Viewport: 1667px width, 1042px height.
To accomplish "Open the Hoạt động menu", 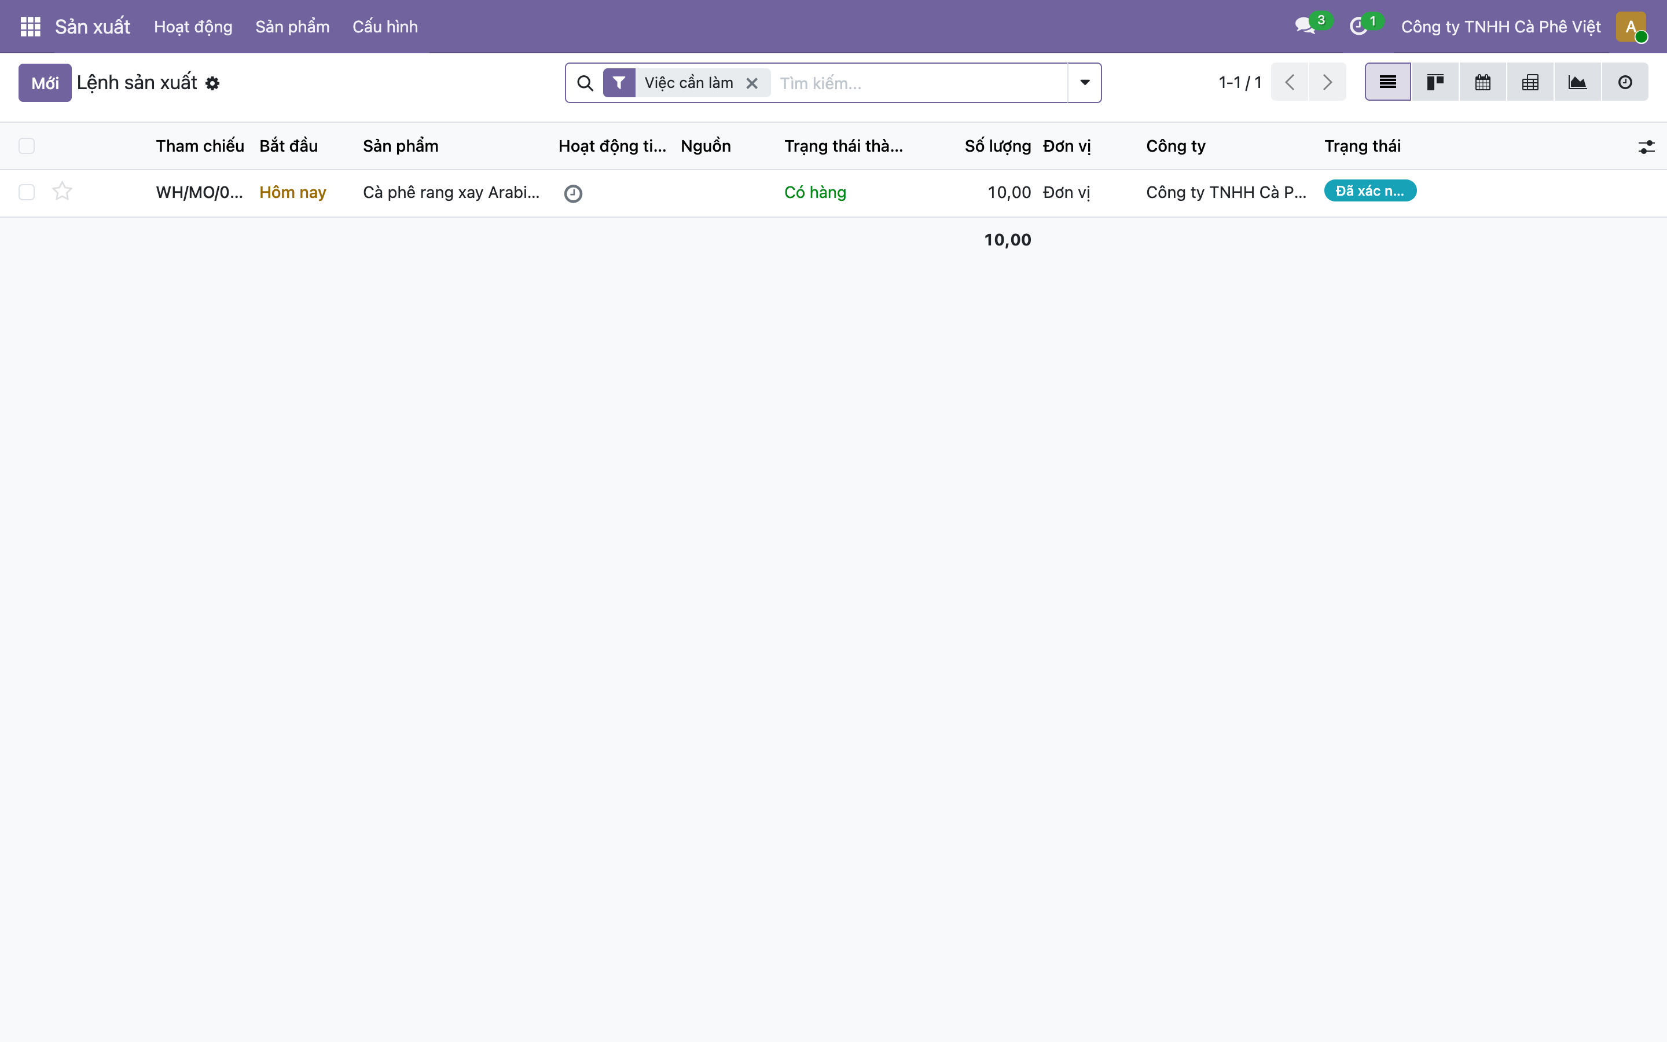I will 193,26.
